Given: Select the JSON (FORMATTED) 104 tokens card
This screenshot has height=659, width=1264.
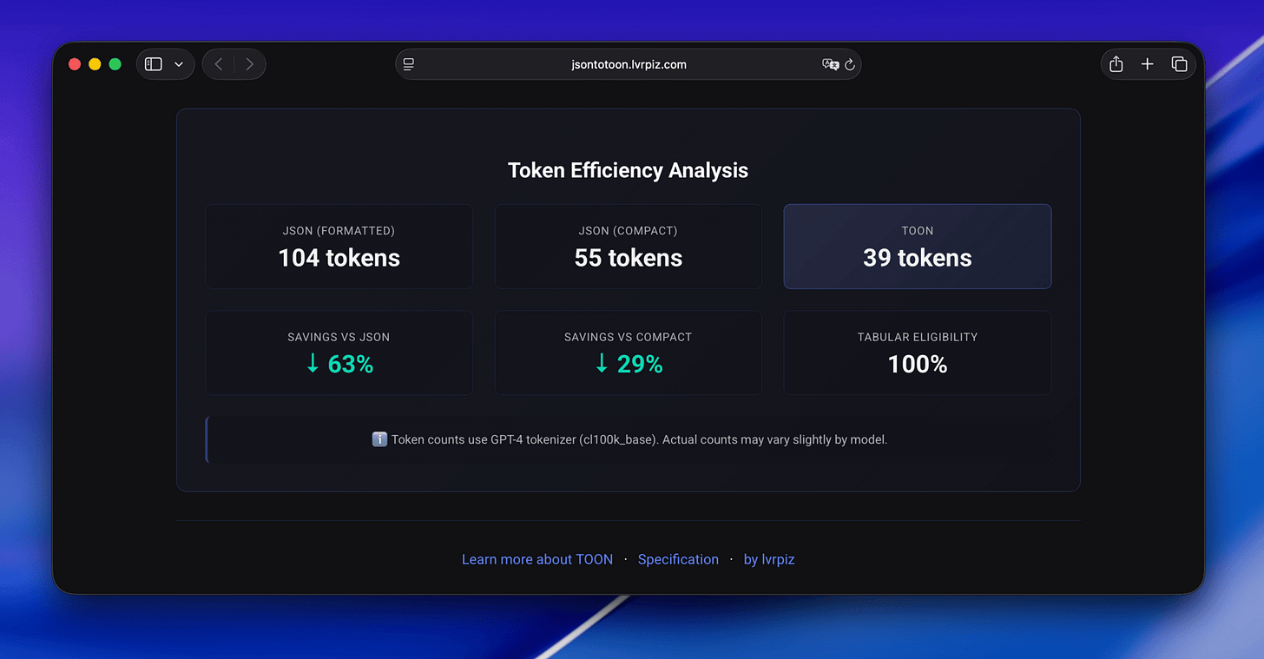Looking at the screenshot, I should (x=339, y=247).
